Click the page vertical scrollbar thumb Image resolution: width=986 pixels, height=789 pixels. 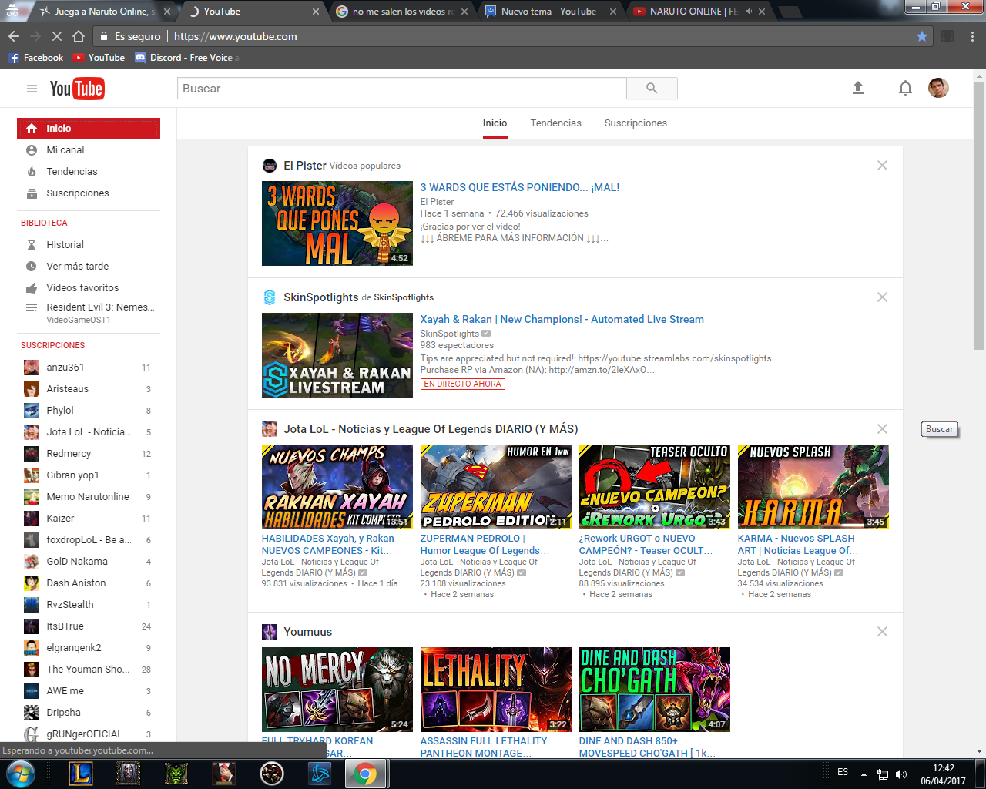point(979,216)
